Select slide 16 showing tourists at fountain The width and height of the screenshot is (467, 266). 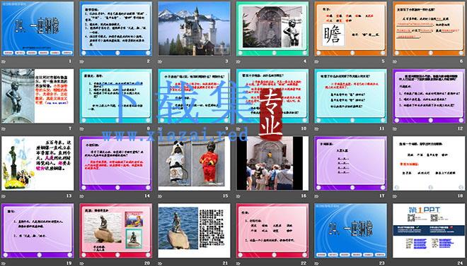pos(272,163)
